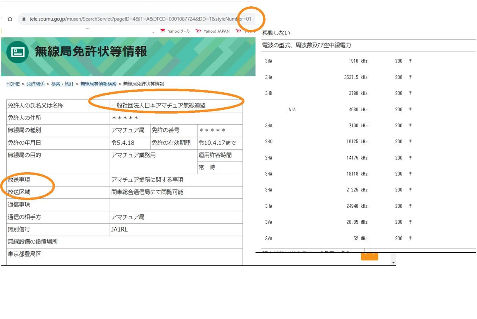The image size is (477, 319).
Task: Click the orange scroll-to-top button
Action: tap(369, 256)
